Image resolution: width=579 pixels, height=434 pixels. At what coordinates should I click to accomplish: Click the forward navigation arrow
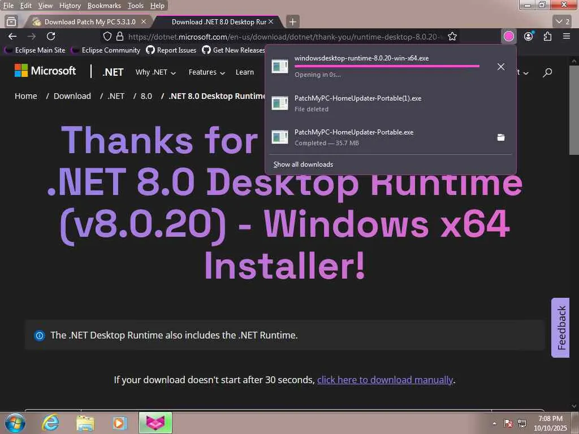(x=32, y=36)
